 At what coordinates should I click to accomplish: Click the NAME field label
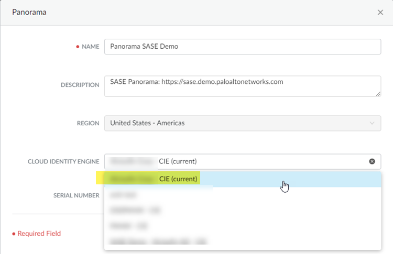pyautogui.click(x=90, y=47)
